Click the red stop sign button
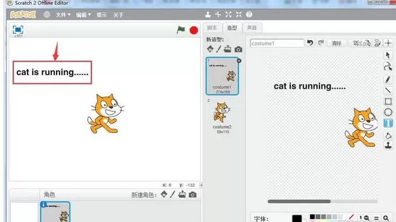Viewport: 396px width, 222px height. 194,30
